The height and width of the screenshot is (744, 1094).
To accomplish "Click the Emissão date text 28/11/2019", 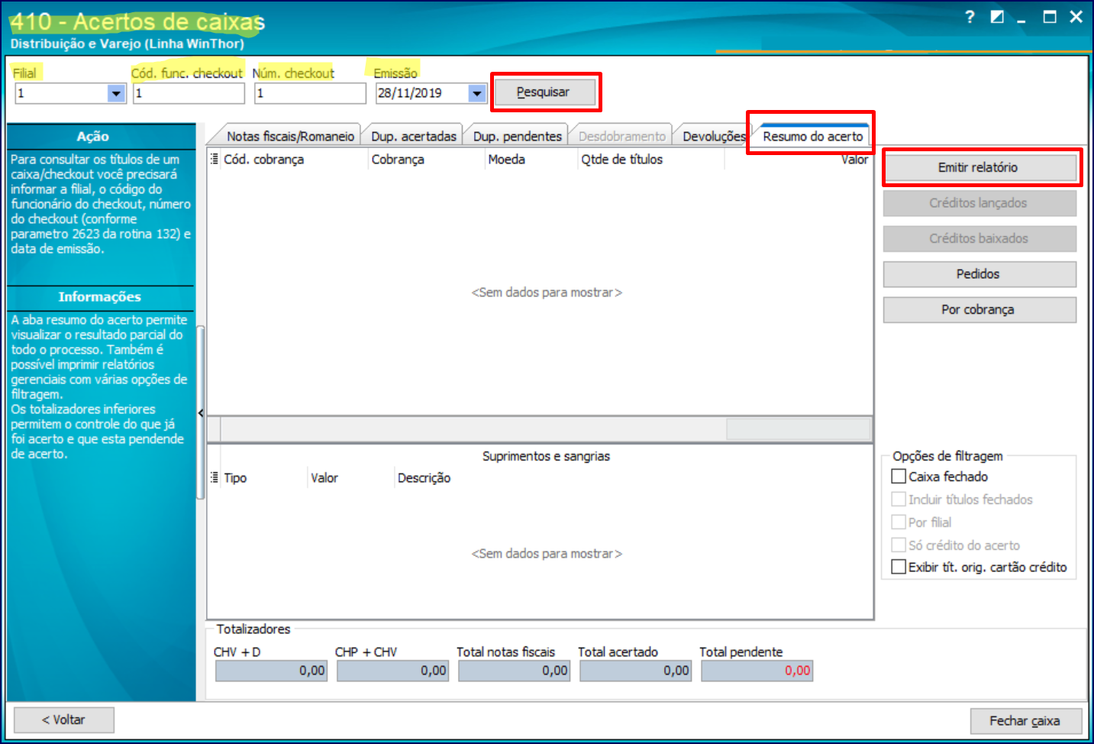I will pos(410,93).
